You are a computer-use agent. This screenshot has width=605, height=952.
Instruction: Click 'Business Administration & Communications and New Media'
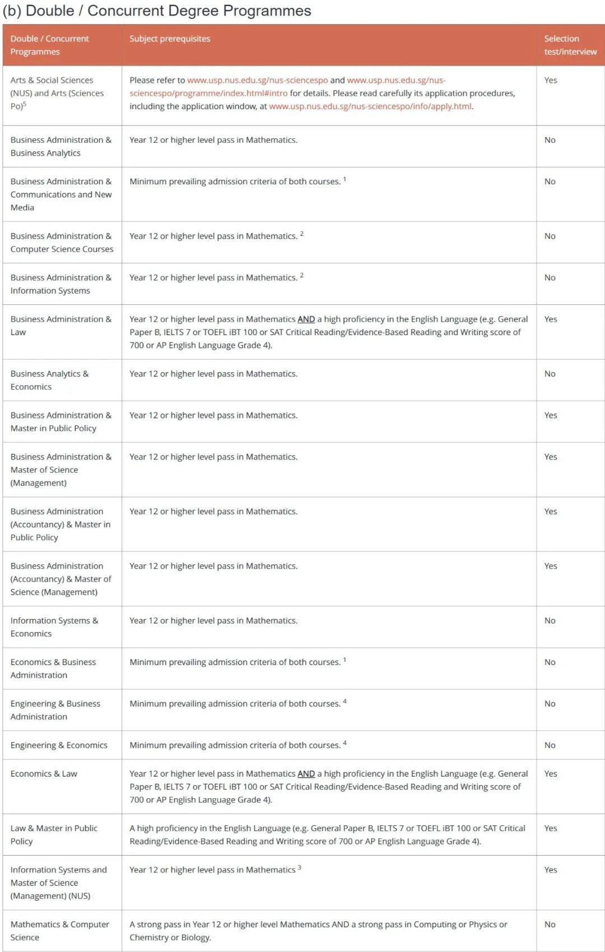pyautogui.click(x=61, y=194)
